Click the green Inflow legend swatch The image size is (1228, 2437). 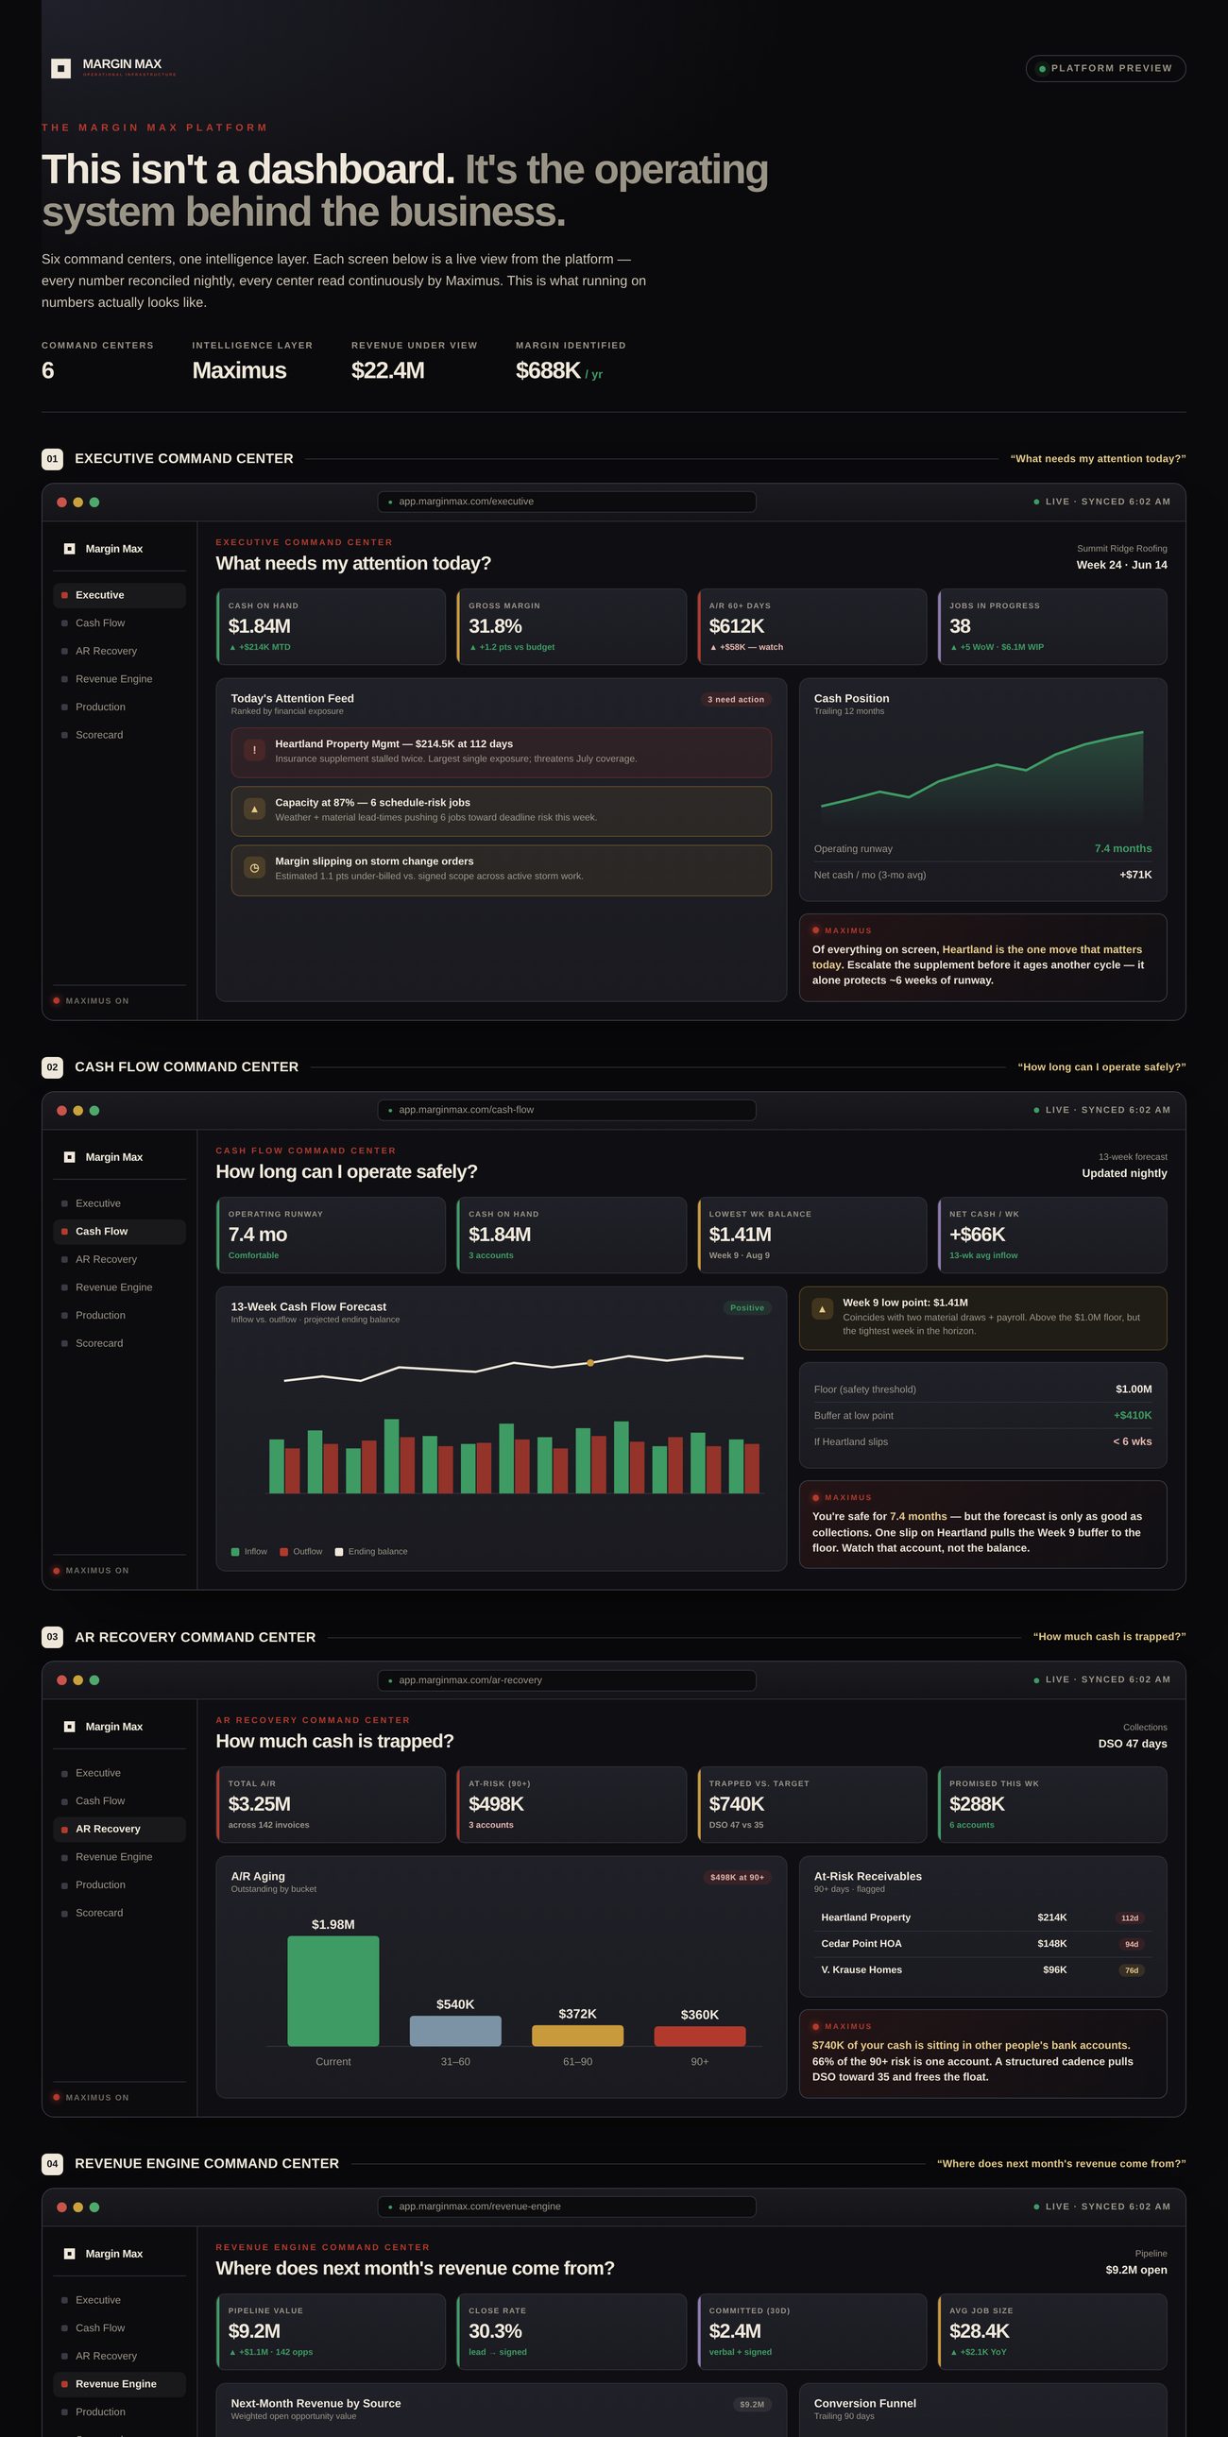click(234, 1552)
